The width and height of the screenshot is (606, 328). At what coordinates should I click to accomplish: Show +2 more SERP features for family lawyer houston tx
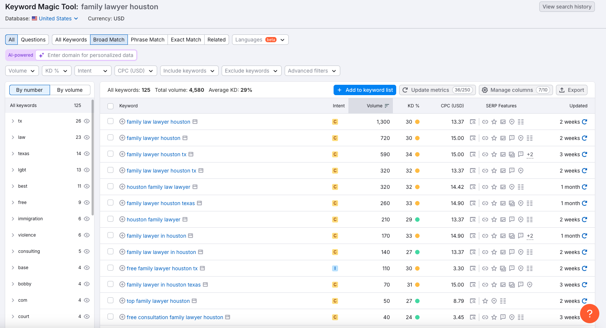click(x=530, y=155)
